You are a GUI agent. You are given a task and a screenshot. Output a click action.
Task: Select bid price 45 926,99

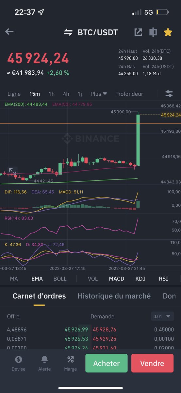tap(76, 329)
